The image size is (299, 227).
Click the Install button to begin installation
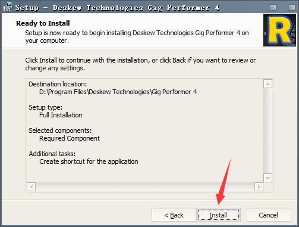(218, 214)
